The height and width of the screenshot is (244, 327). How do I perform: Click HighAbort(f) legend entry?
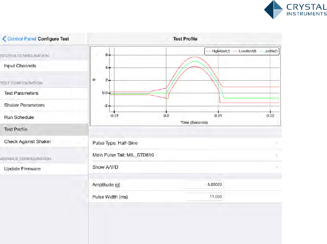(x=218, y=51)
